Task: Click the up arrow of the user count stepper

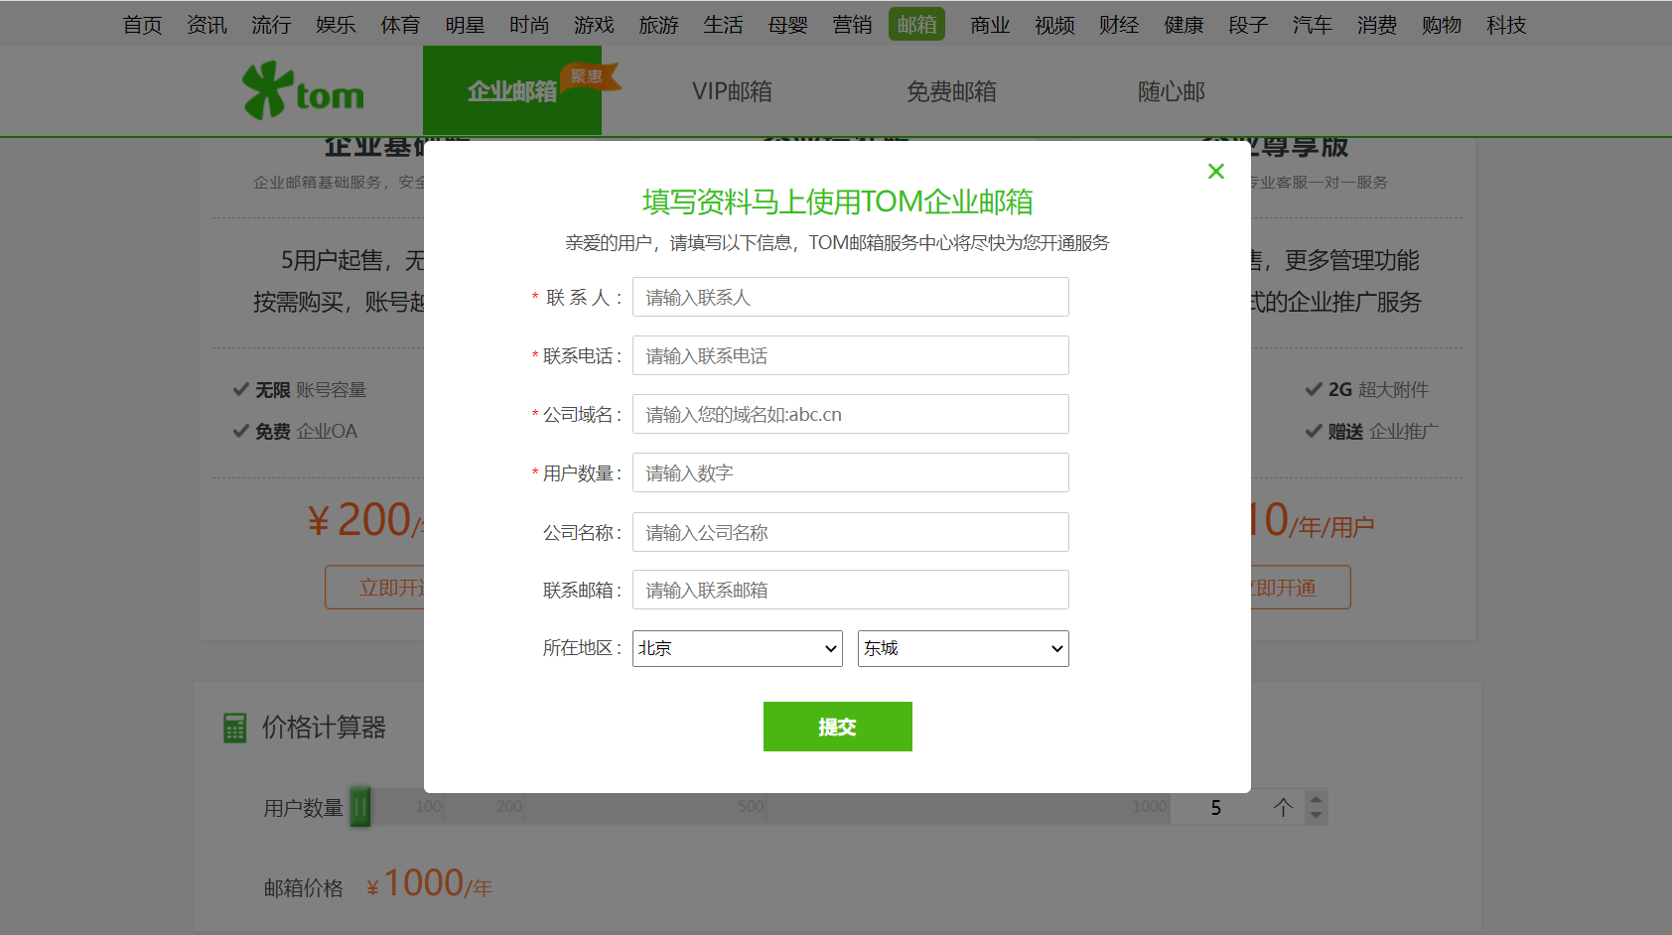Action: click(1316, 799)
